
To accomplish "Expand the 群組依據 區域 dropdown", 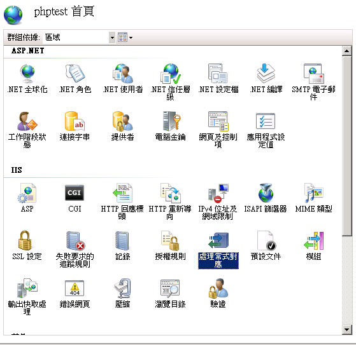I will 112,37.
